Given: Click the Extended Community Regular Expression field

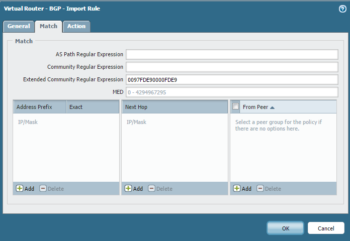Looking at the screenshot, I should click(232, 80).
